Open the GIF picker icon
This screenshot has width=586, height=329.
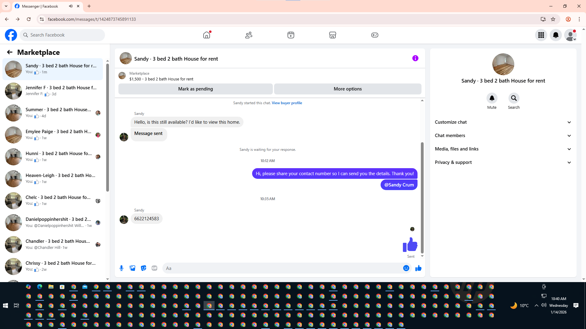click(154, 268)
